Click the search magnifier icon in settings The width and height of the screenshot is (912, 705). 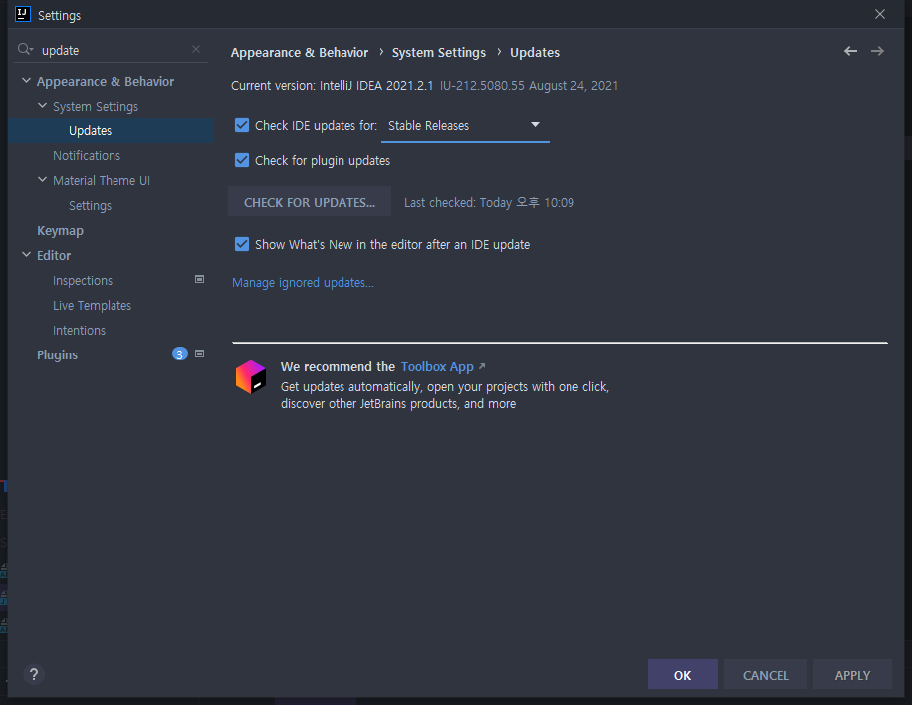coord(25,50)
